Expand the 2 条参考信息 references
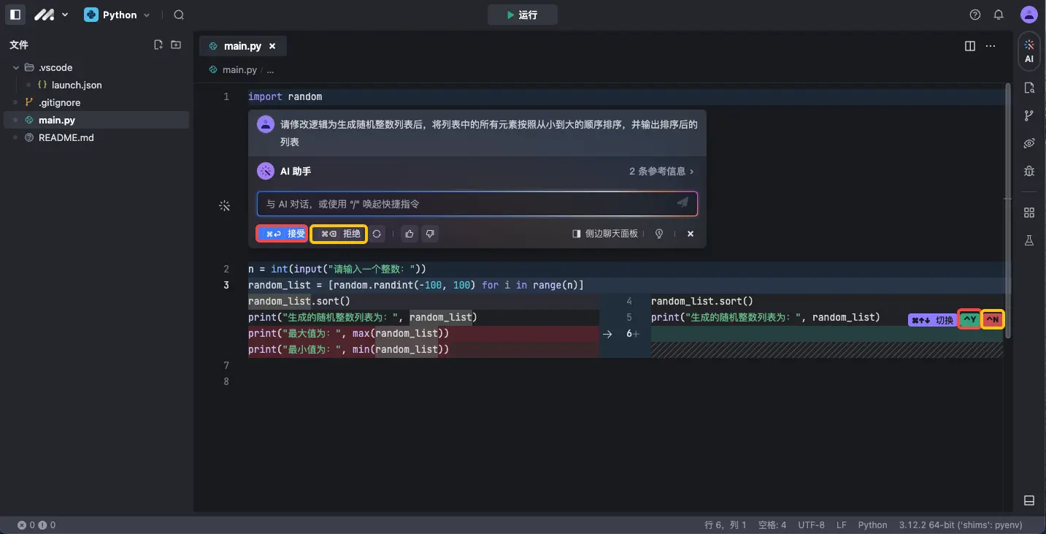The height and width of the screenshot is (534, 1046). point(661,171)
